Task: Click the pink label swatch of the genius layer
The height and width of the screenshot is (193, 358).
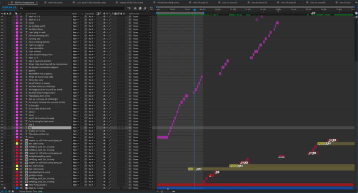Action: 17,71
